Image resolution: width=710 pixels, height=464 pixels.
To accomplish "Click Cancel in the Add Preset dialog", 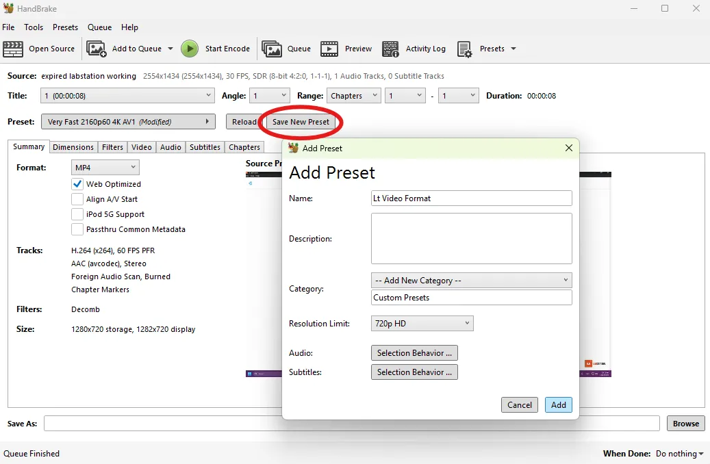I will (x=520, y=404).
